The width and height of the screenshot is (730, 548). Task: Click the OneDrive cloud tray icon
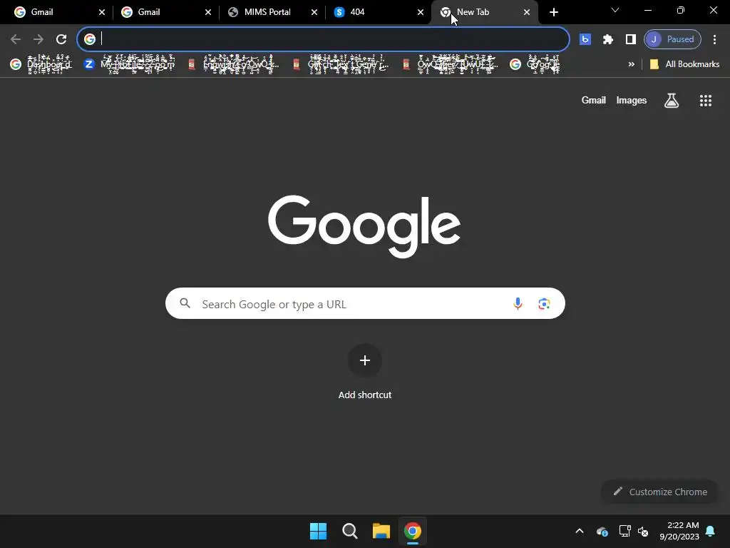[602, 531]
